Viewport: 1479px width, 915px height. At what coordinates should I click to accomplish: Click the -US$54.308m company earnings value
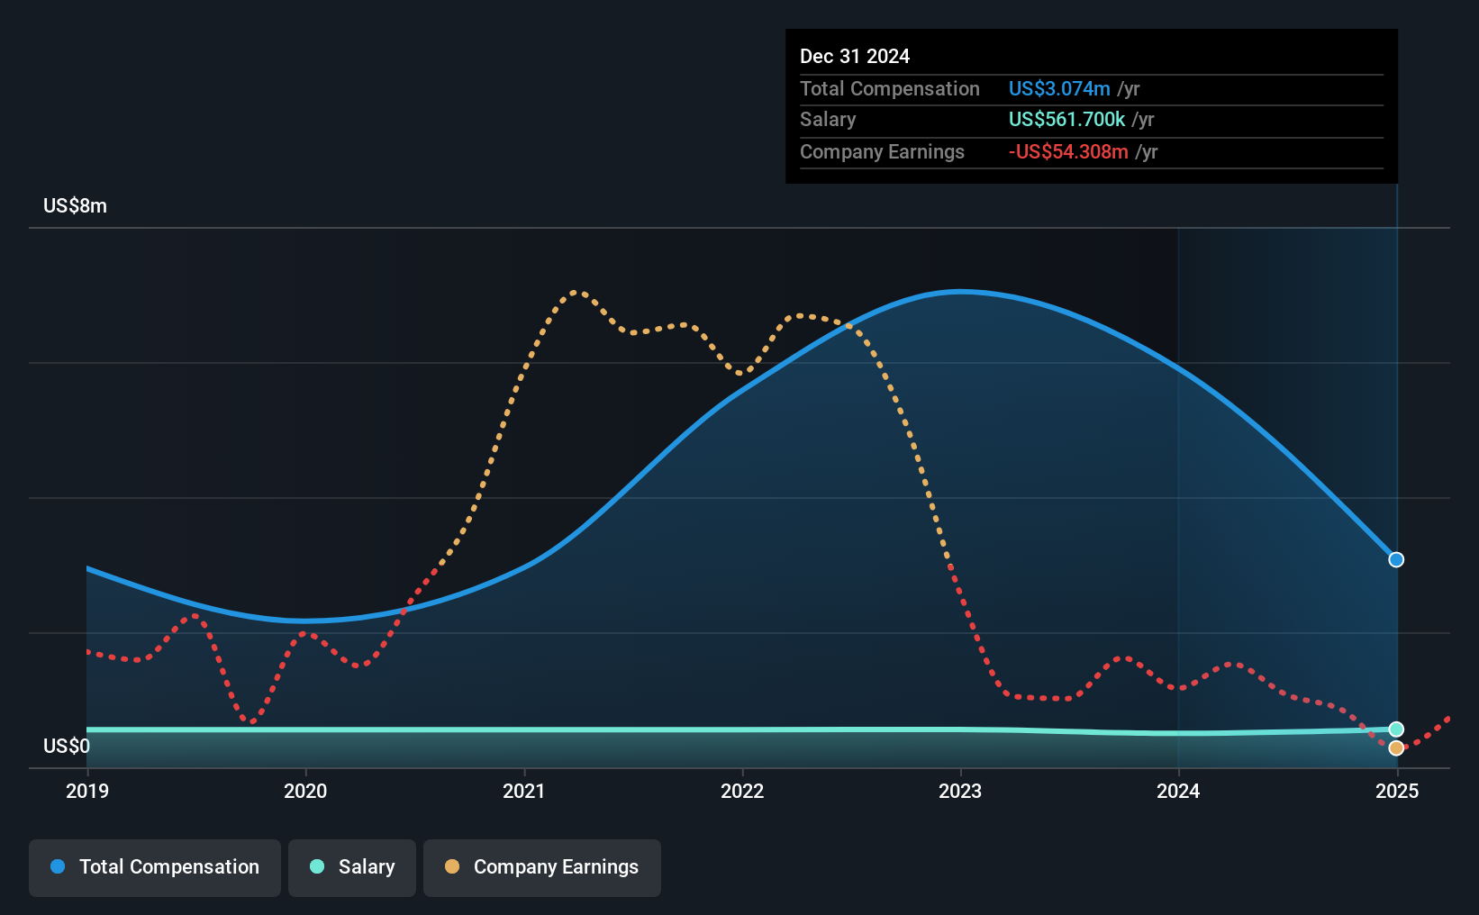(1068, 151)
